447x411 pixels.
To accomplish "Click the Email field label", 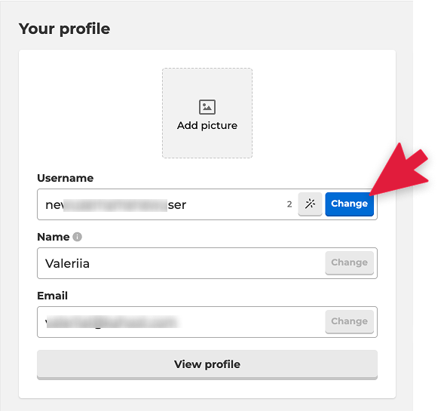I will coord(53,296).
